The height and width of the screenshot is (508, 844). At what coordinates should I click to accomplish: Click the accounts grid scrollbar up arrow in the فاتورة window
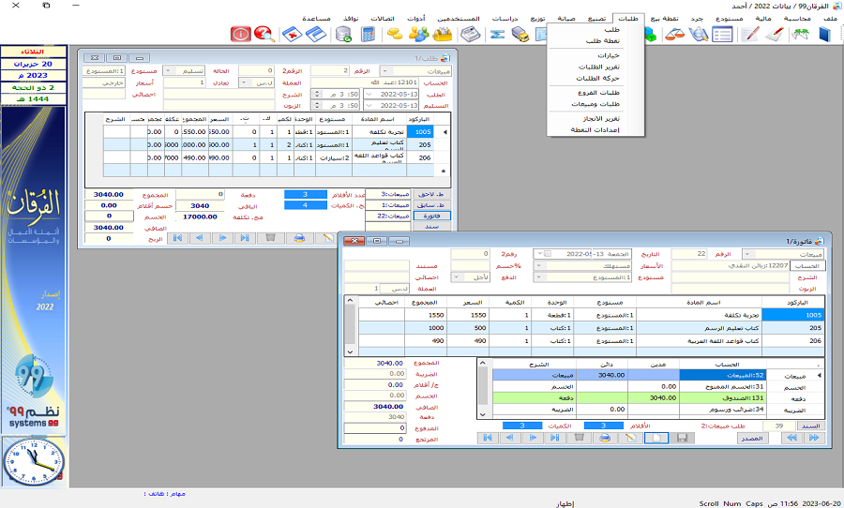482,364
